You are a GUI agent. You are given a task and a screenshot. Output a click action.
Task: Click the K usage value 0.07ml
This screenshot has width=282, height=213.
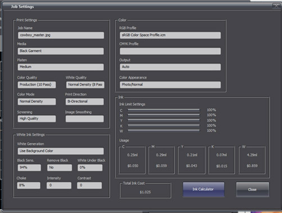click(221, 155)
